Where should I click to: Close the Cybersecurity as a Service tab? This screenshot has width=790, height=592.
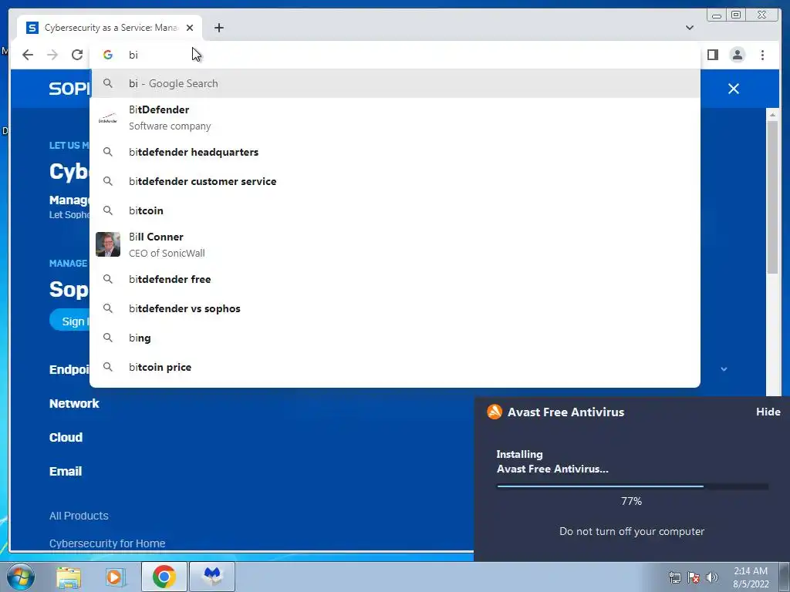tap(190, 28)
